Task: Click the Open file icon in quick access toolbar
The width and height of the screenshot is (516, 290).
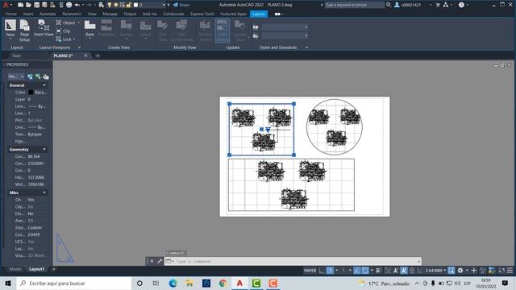Action: (28, 5)
